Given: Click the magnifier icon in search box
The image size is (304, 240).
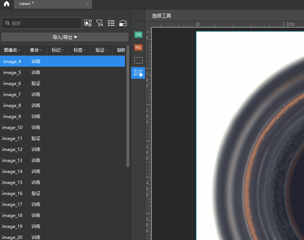Looking at the screenshot, I should (8, 23).
